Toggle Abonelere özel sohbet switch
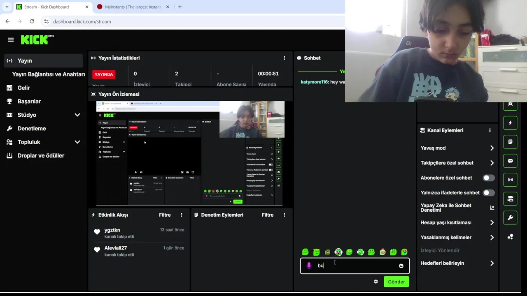 coord(488,178)
